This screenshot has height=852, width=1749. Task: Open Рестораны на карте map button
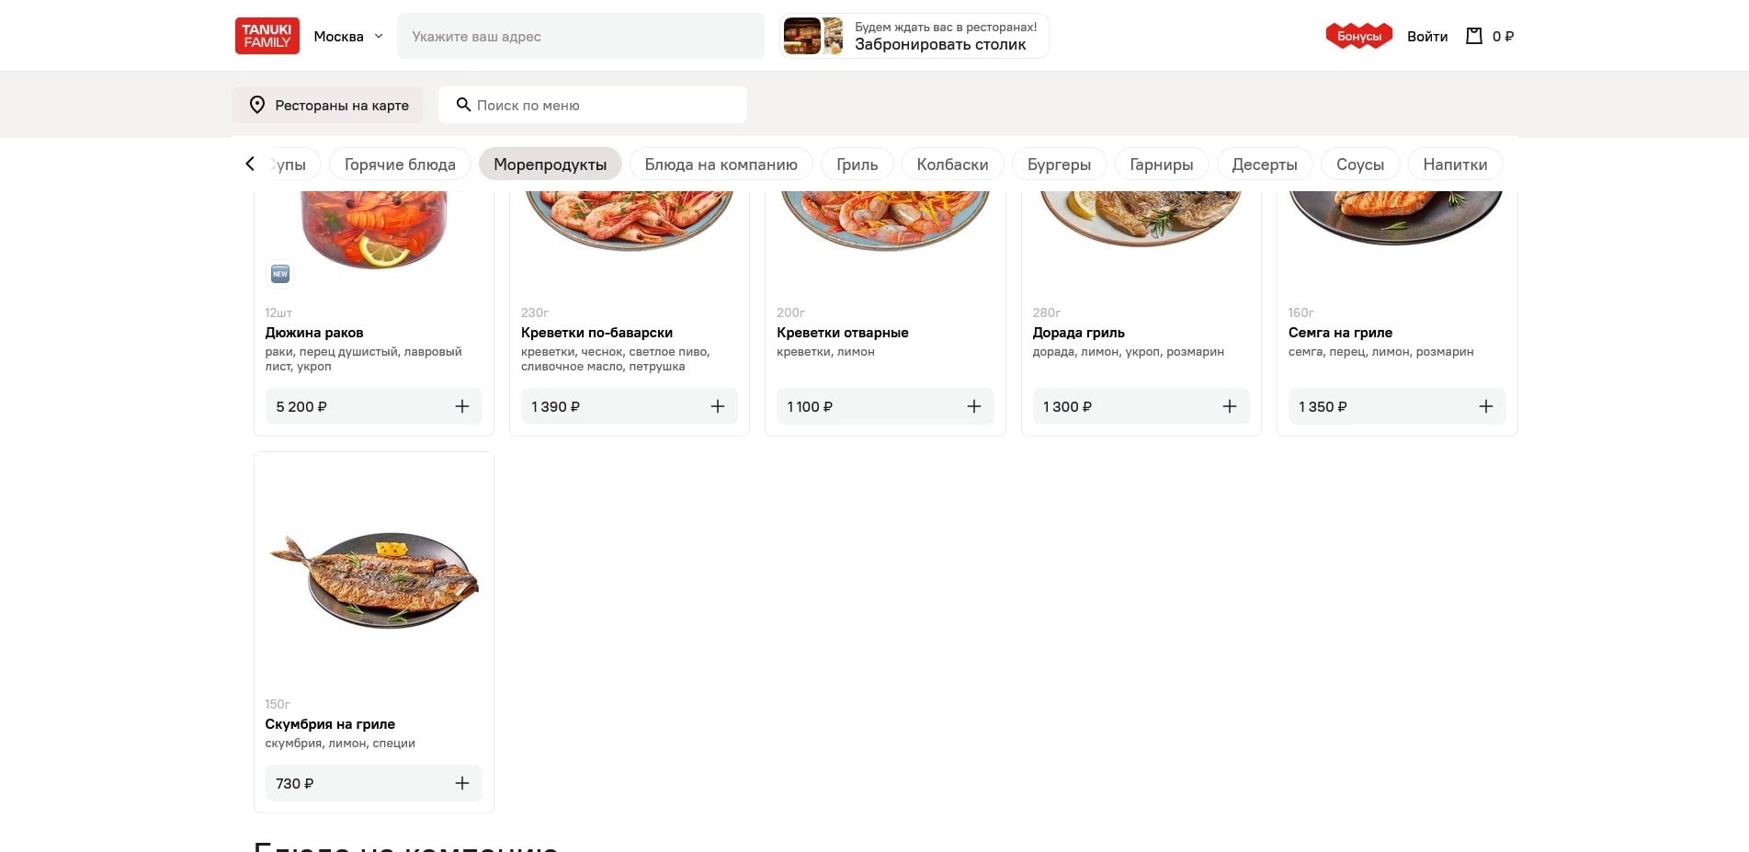[328, 106]
